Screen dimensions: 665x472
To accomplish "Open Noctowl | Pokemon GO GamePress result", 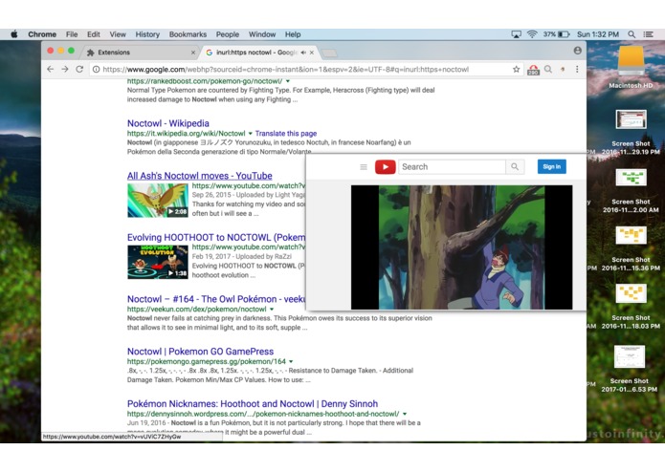I will tap(200, 352).
